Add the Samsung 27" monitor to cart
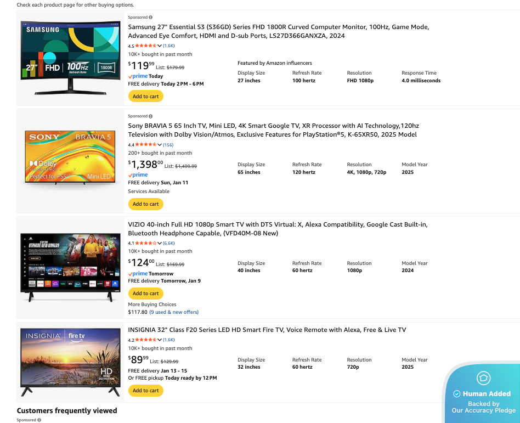The width and height of the screenshot is (520, 423). click(x=146, y=97)
